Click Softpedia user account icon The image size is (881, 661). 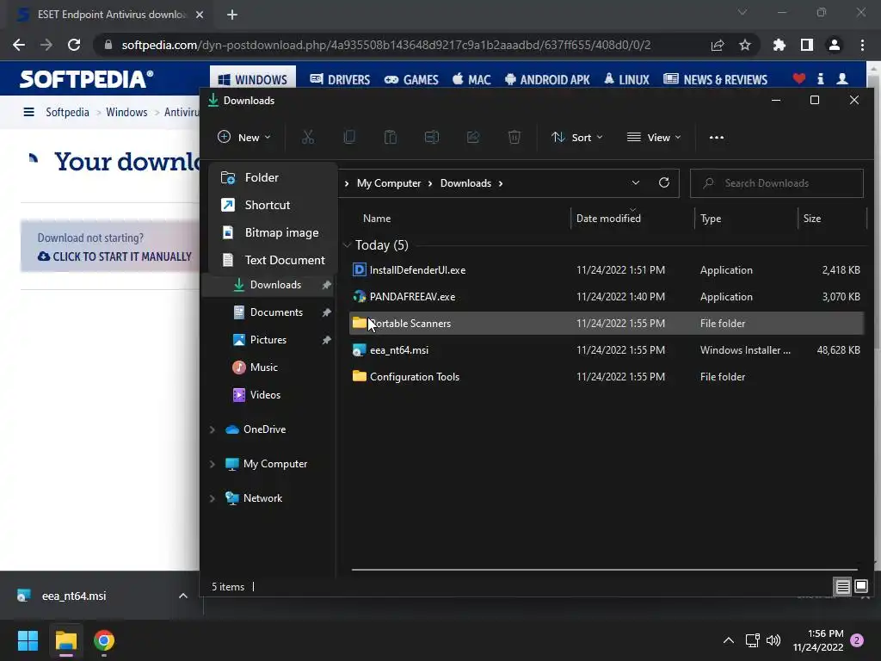pyautogui.click(x=842, y=78)
